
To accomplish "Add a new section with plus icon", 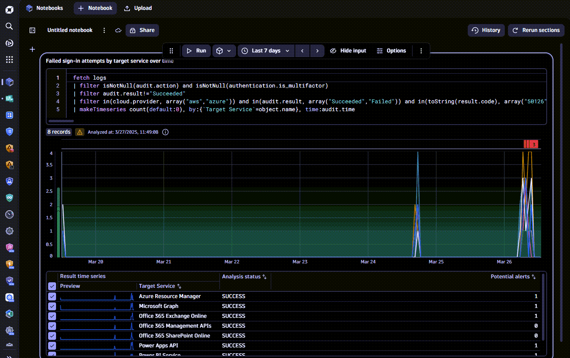I will (x=32, y=49).
